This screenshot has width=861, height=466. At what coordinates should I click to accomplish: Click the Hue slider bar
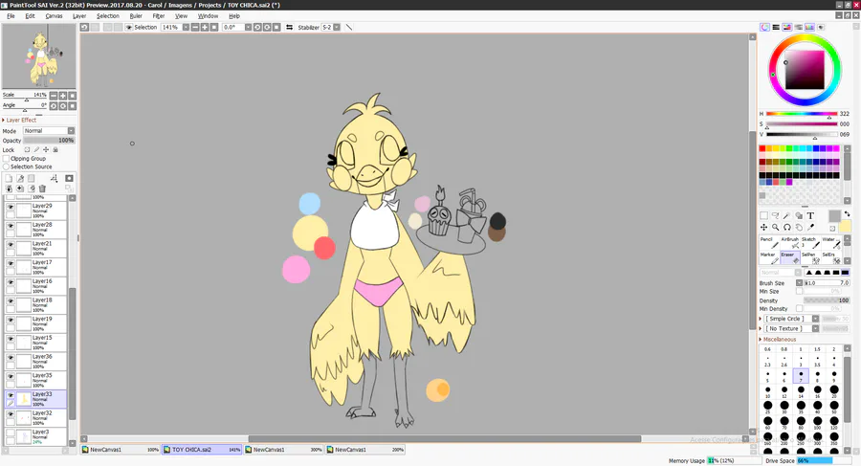coord(802,114)
